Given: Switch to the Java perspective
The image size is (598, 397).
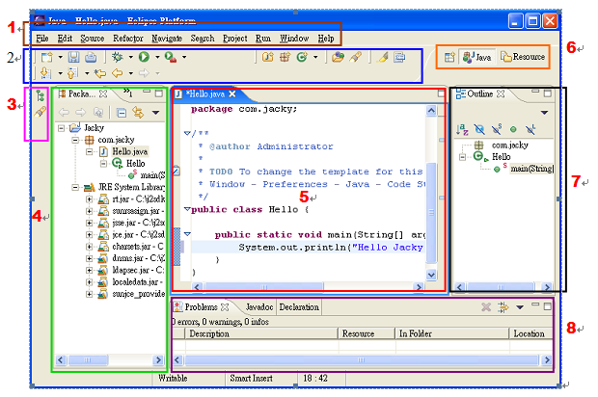Looking at the screenshot, I should pyautogui.click(x=476, y=57).
